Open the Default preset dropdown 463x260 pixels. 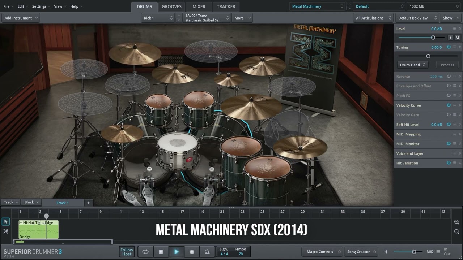coord(379,6)
